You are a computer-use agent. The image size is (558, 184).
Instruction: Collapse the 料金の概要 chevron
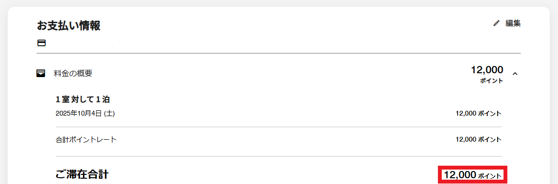coord(515,74)
